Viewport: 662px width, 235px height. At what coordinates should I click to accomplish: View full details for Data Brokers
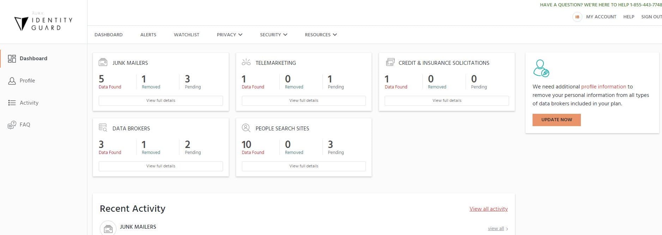point(160,166)
